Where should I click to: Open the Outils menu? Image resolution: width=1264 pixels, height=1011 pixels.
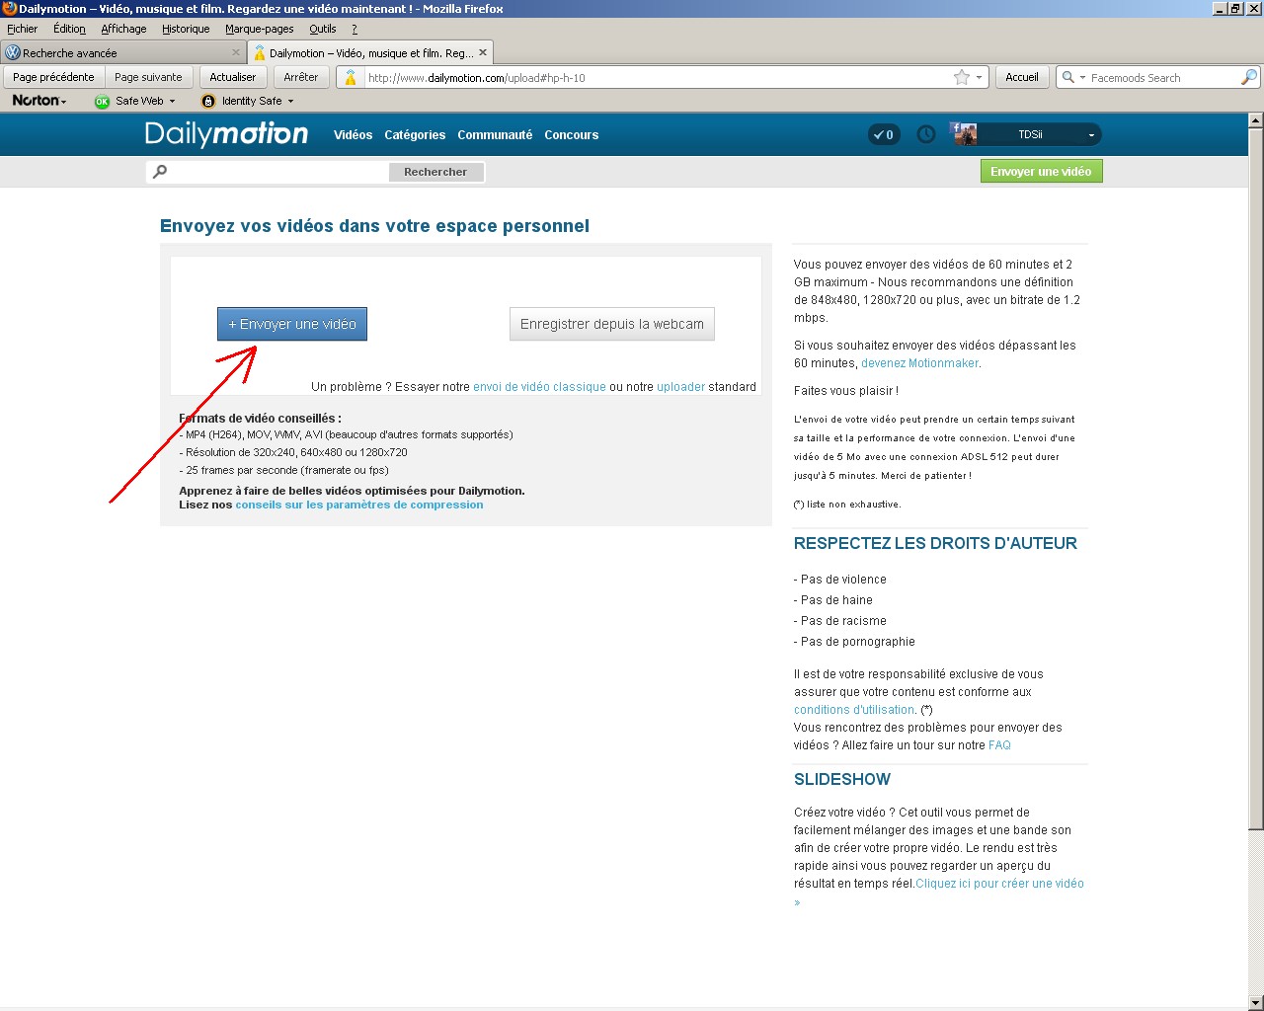[x=323, y=29]
